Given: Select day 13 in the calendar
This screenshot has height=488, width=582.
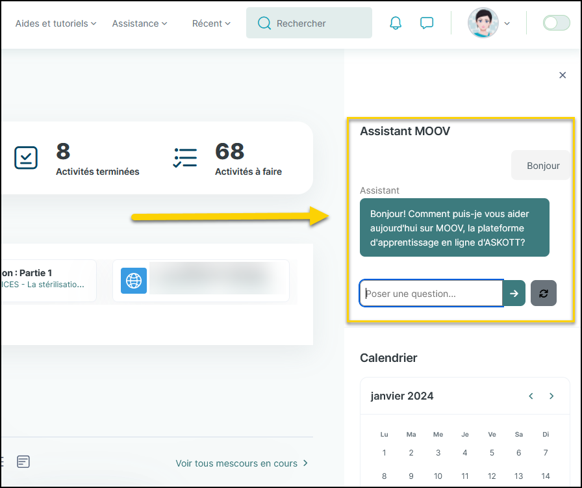Looking at the screenshot, I should coord(518,476).
